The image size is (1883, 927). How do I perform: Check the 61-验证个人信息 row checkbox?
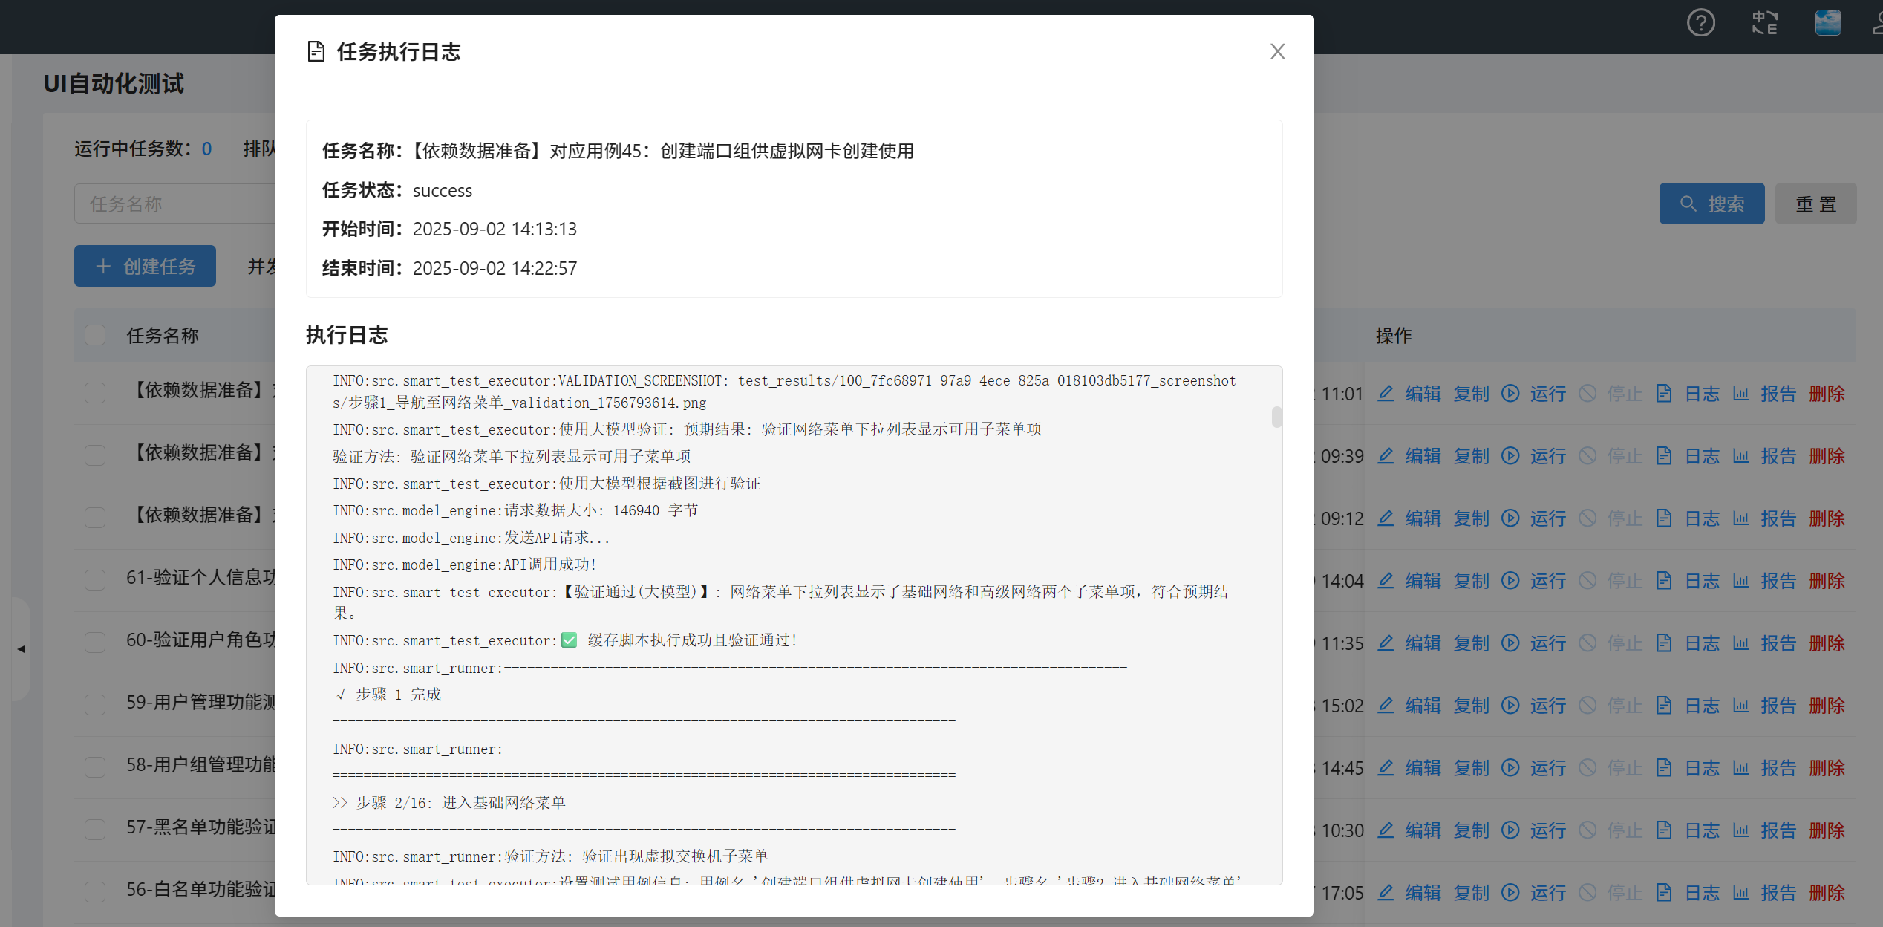[x=95, y=580]
